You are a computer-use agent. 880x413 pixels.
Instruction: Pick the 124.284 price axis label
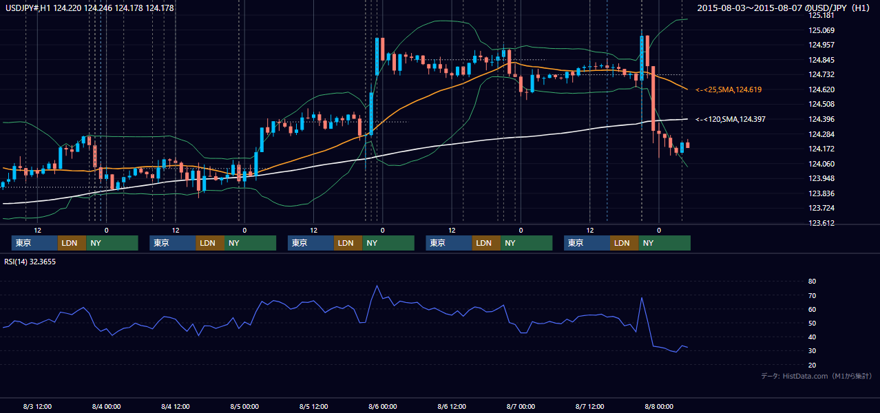click(821, 134)
